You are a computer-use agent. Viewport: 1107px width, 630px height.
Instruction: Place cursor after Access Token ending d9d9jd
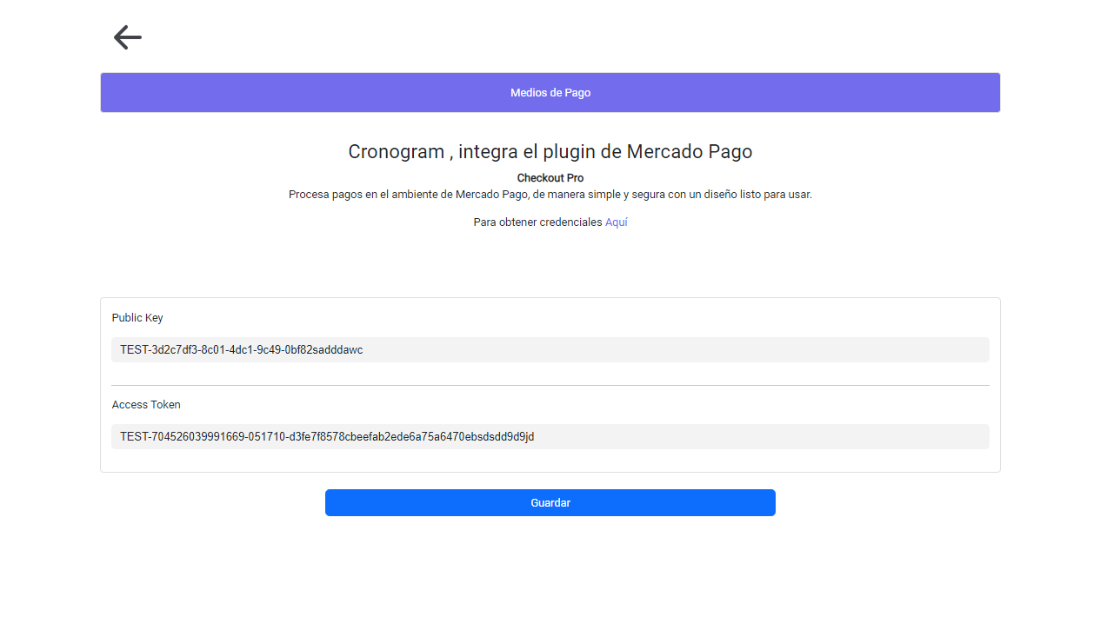(x=536, y=437)
